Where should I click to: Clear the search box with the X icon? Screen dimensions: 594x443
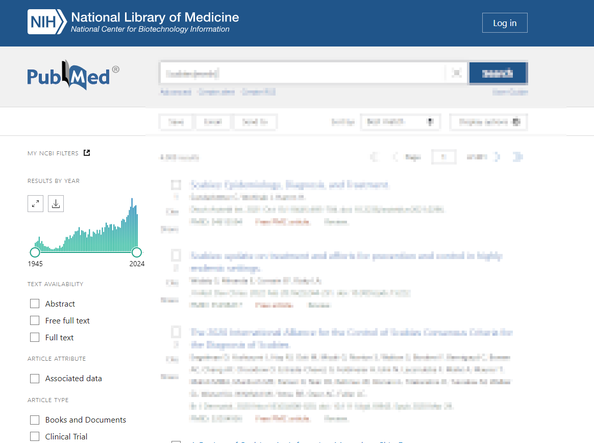(x=456, y=73)
